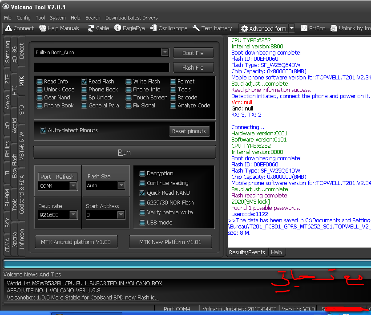Screen dimensions: 371x315
Task: Open the System menu
Action: (x=58, y=18)
